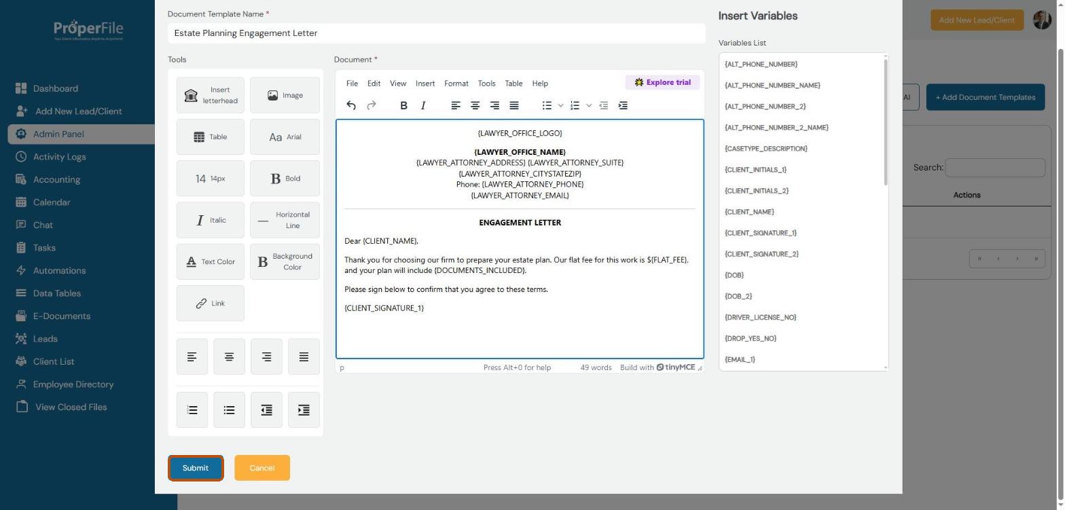The height and width of the screenshot is (510, 1065).
Task: Click the Bold tool button in Tools panel
Action: [x=285, y=178]
